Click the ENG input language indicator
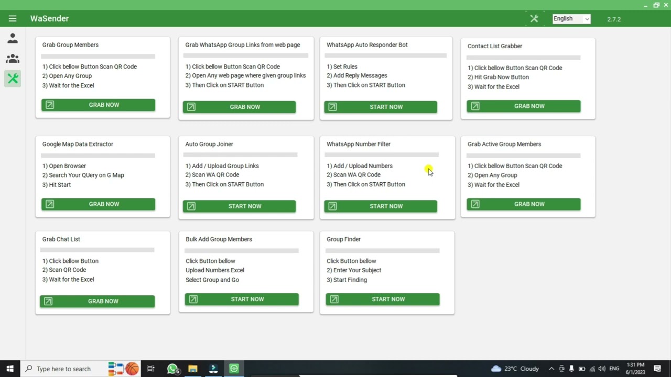The image size is (671, 377). [614, 369]
